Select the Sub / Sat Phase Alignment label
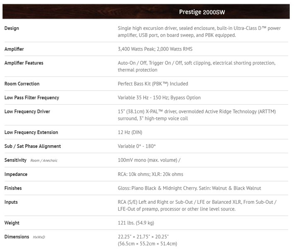Screen dimensions: 294x249 click(33, 146)
